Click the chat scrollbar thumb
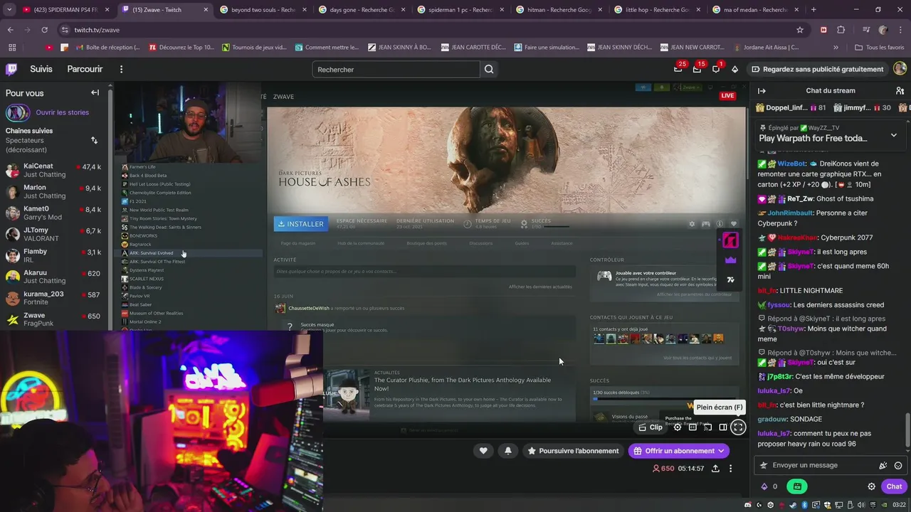 [907, 430]
